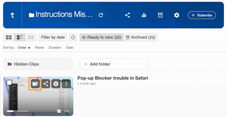The image size is (227, 117).
Task: Click the archive box icon in header
Action: 160,15
